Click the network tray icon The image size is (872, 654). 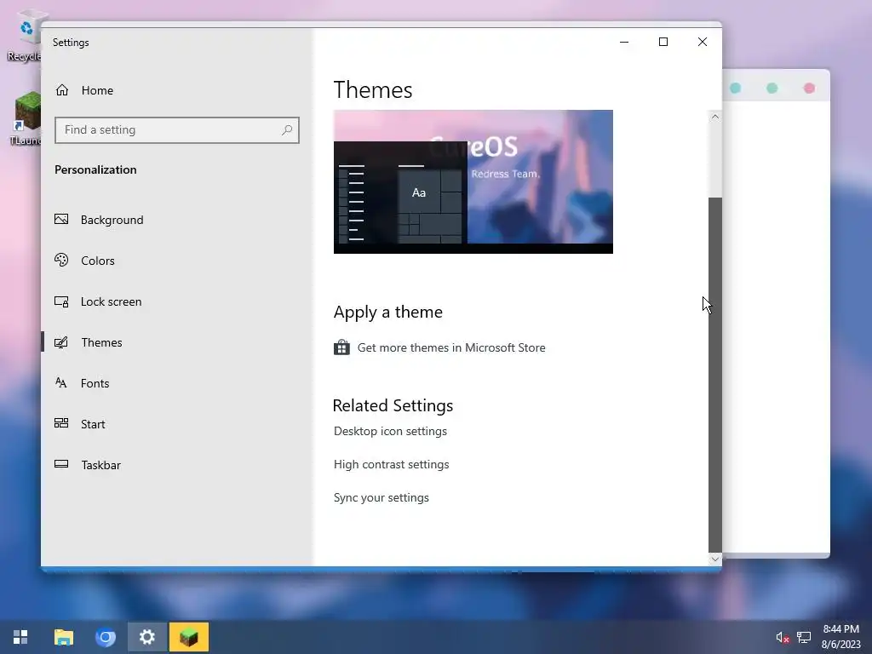[x=804, y=637]
